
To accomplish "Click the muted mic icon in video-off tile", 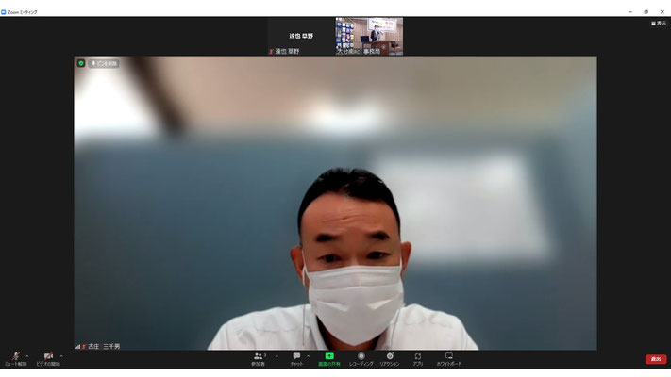I will point(271,51).
